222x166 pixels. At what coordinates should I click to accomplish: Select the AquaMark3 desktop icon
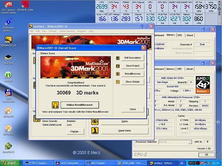8,148
